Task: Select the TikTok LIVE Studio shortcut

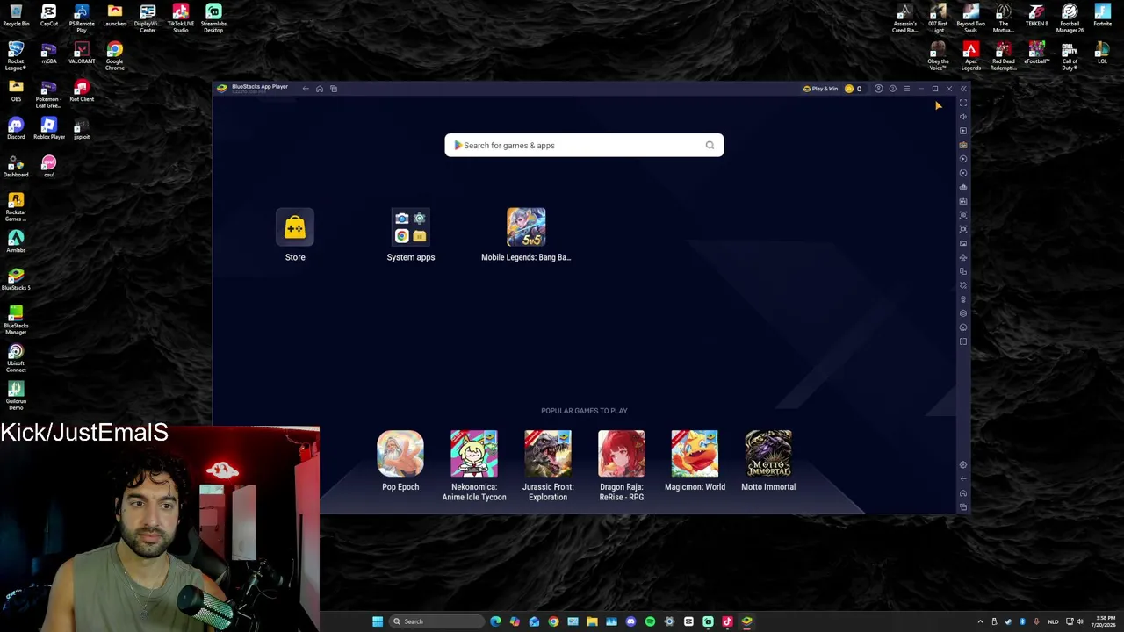Action: (x=180, y=18)
